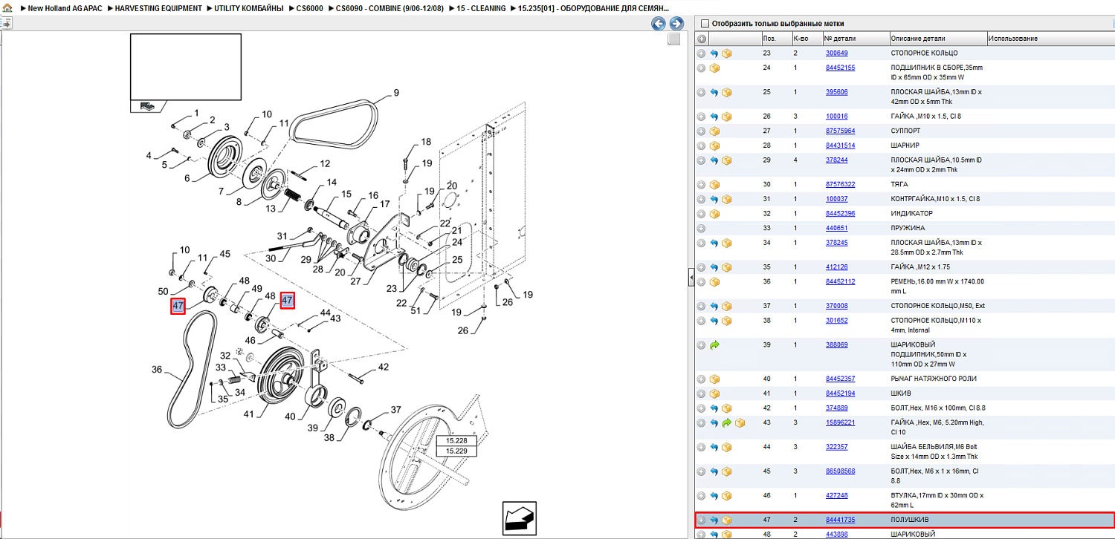
Task: Click blue arrow icon for part 378244
Action: [x=714, y=160]
